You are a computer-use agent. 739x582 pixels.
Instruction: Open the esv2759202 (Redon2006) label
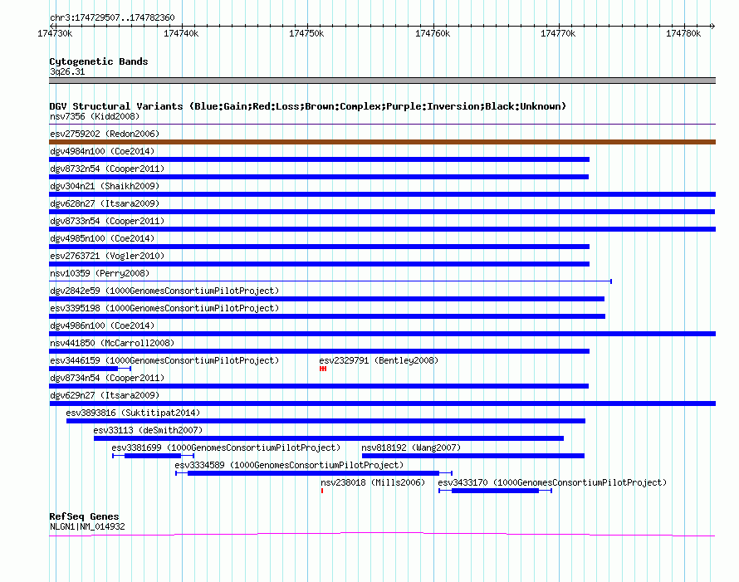pos(105,134)
